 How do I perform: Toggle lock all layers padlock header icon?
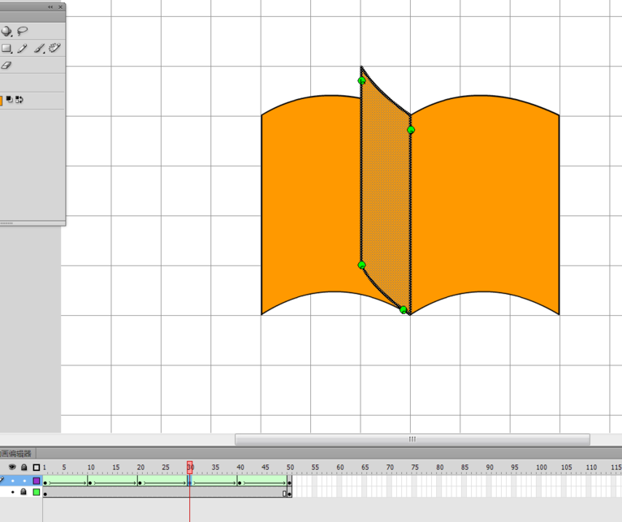click(24, 468)
